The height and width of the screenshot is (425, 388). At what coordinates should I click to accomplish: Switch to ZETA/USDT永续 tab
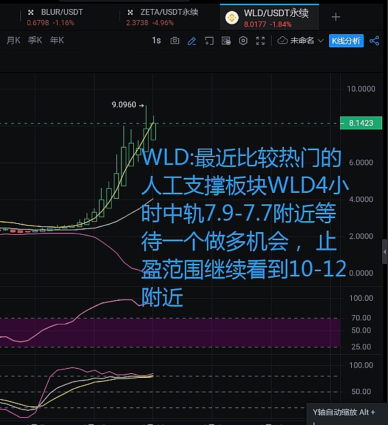(x=168, y=17)
